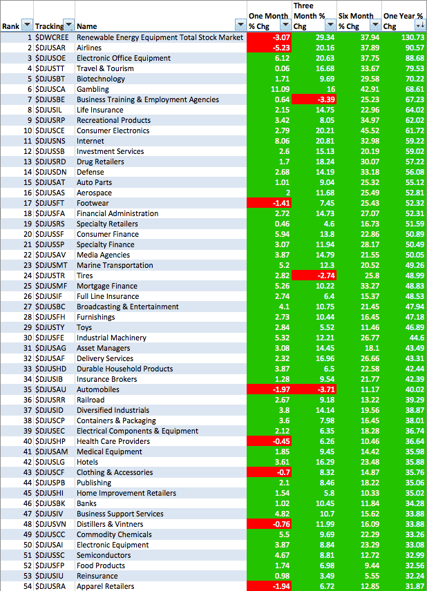Select the Defense name cell

161,172
